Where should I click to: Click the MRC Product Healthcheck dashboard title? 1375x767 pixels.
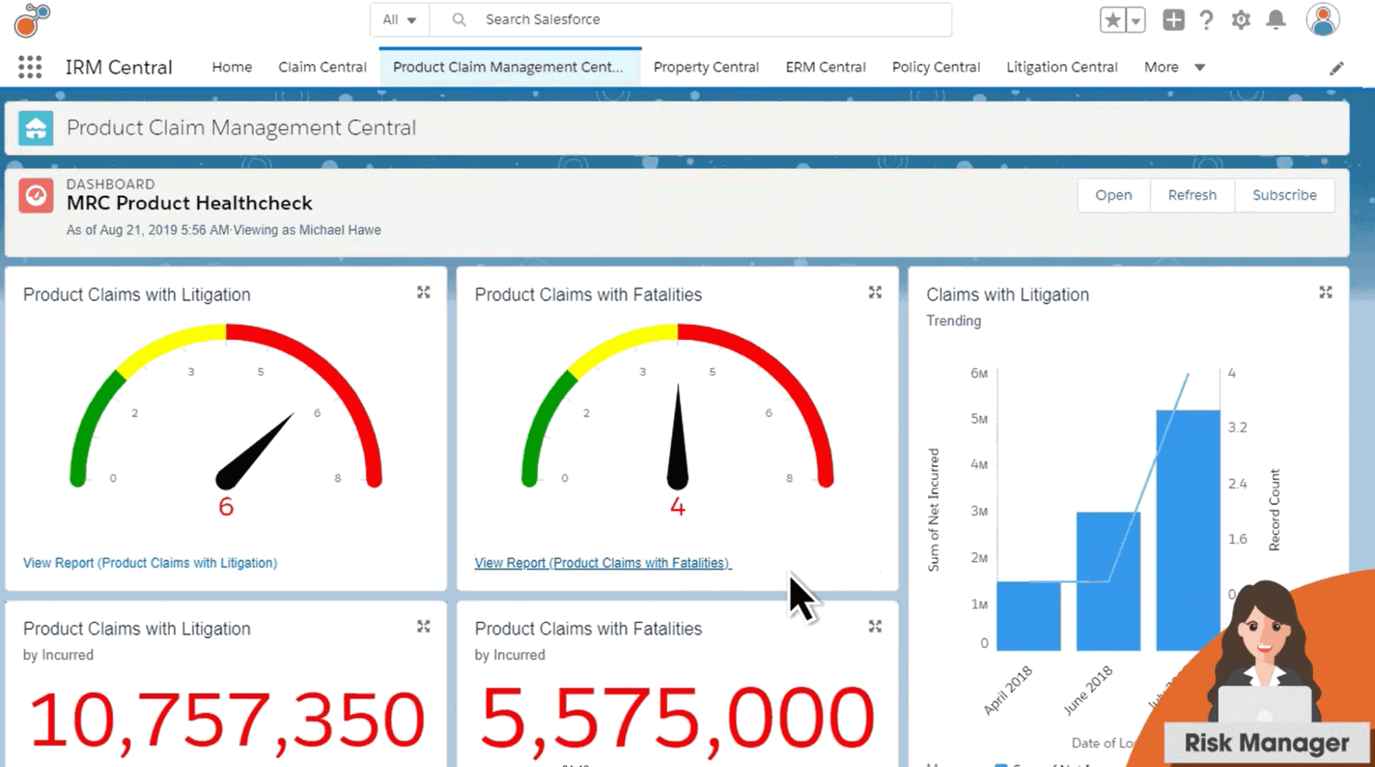point(190,203)
